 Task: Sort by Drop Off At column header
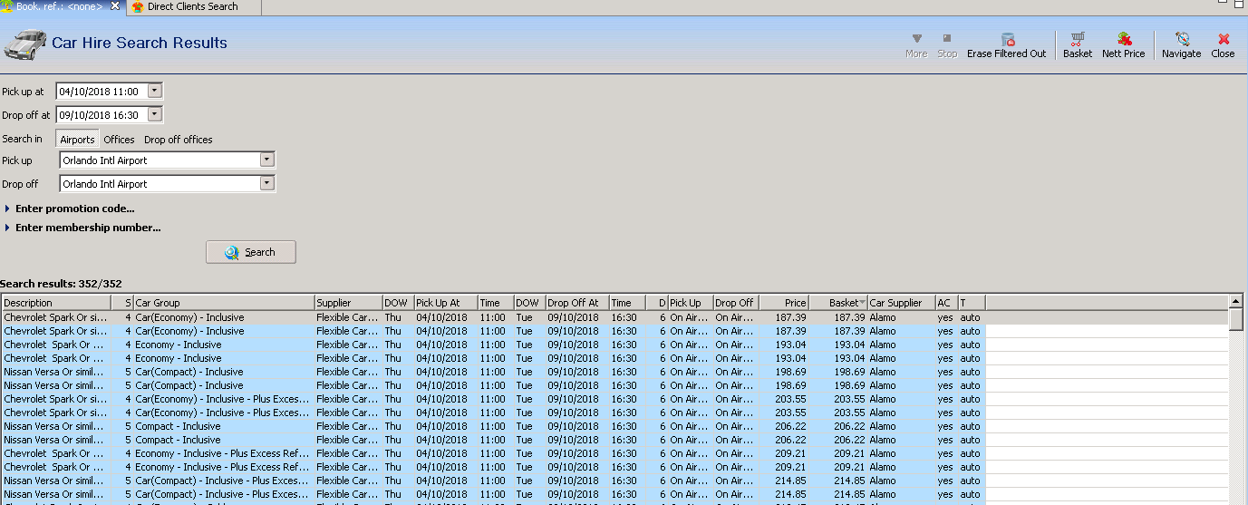576,303
